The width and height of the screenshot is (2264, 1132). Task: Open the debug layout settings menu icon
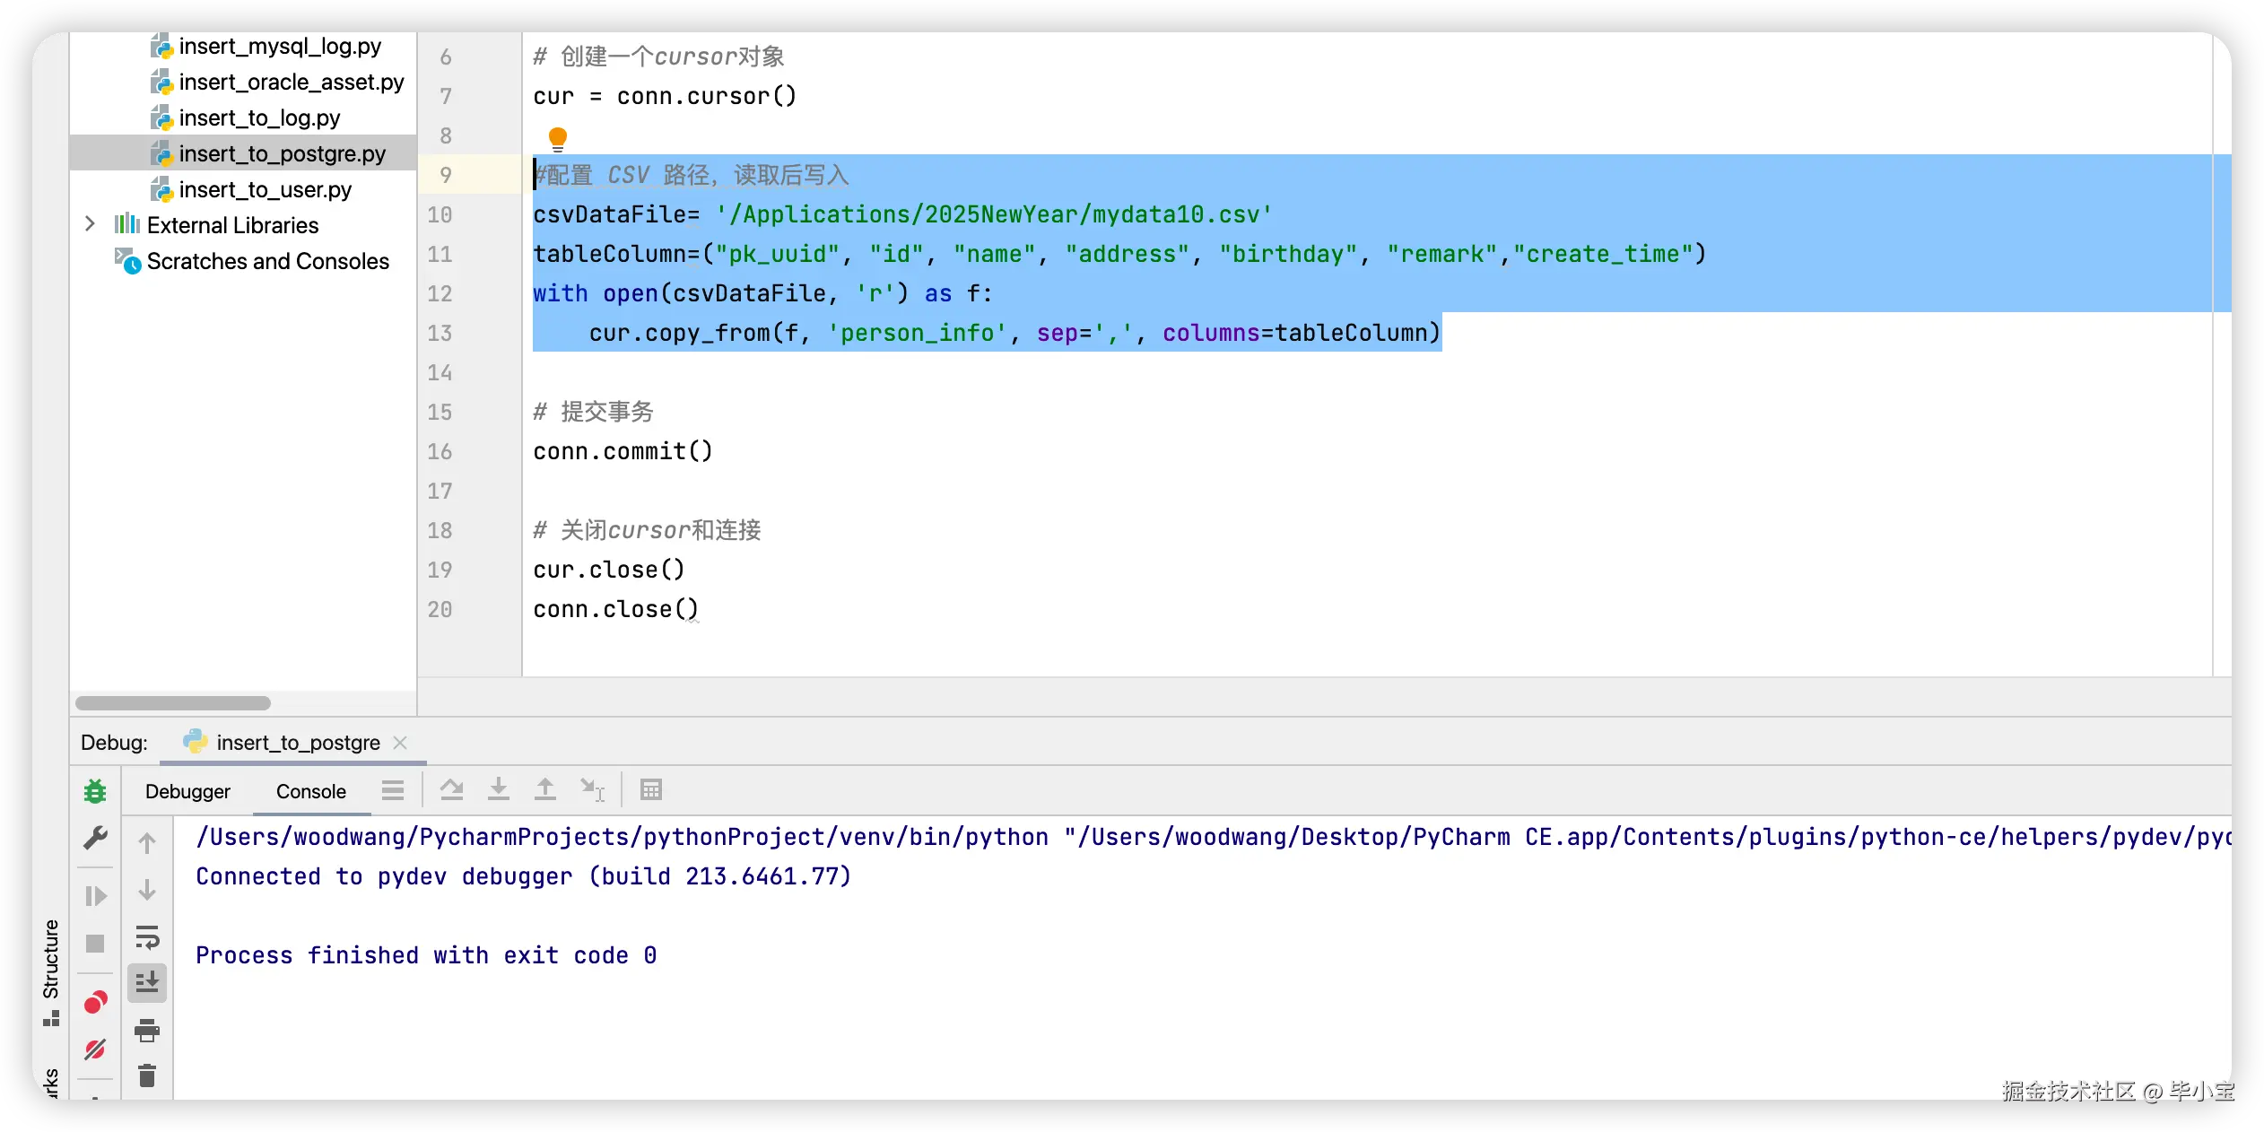pos(392,790)
